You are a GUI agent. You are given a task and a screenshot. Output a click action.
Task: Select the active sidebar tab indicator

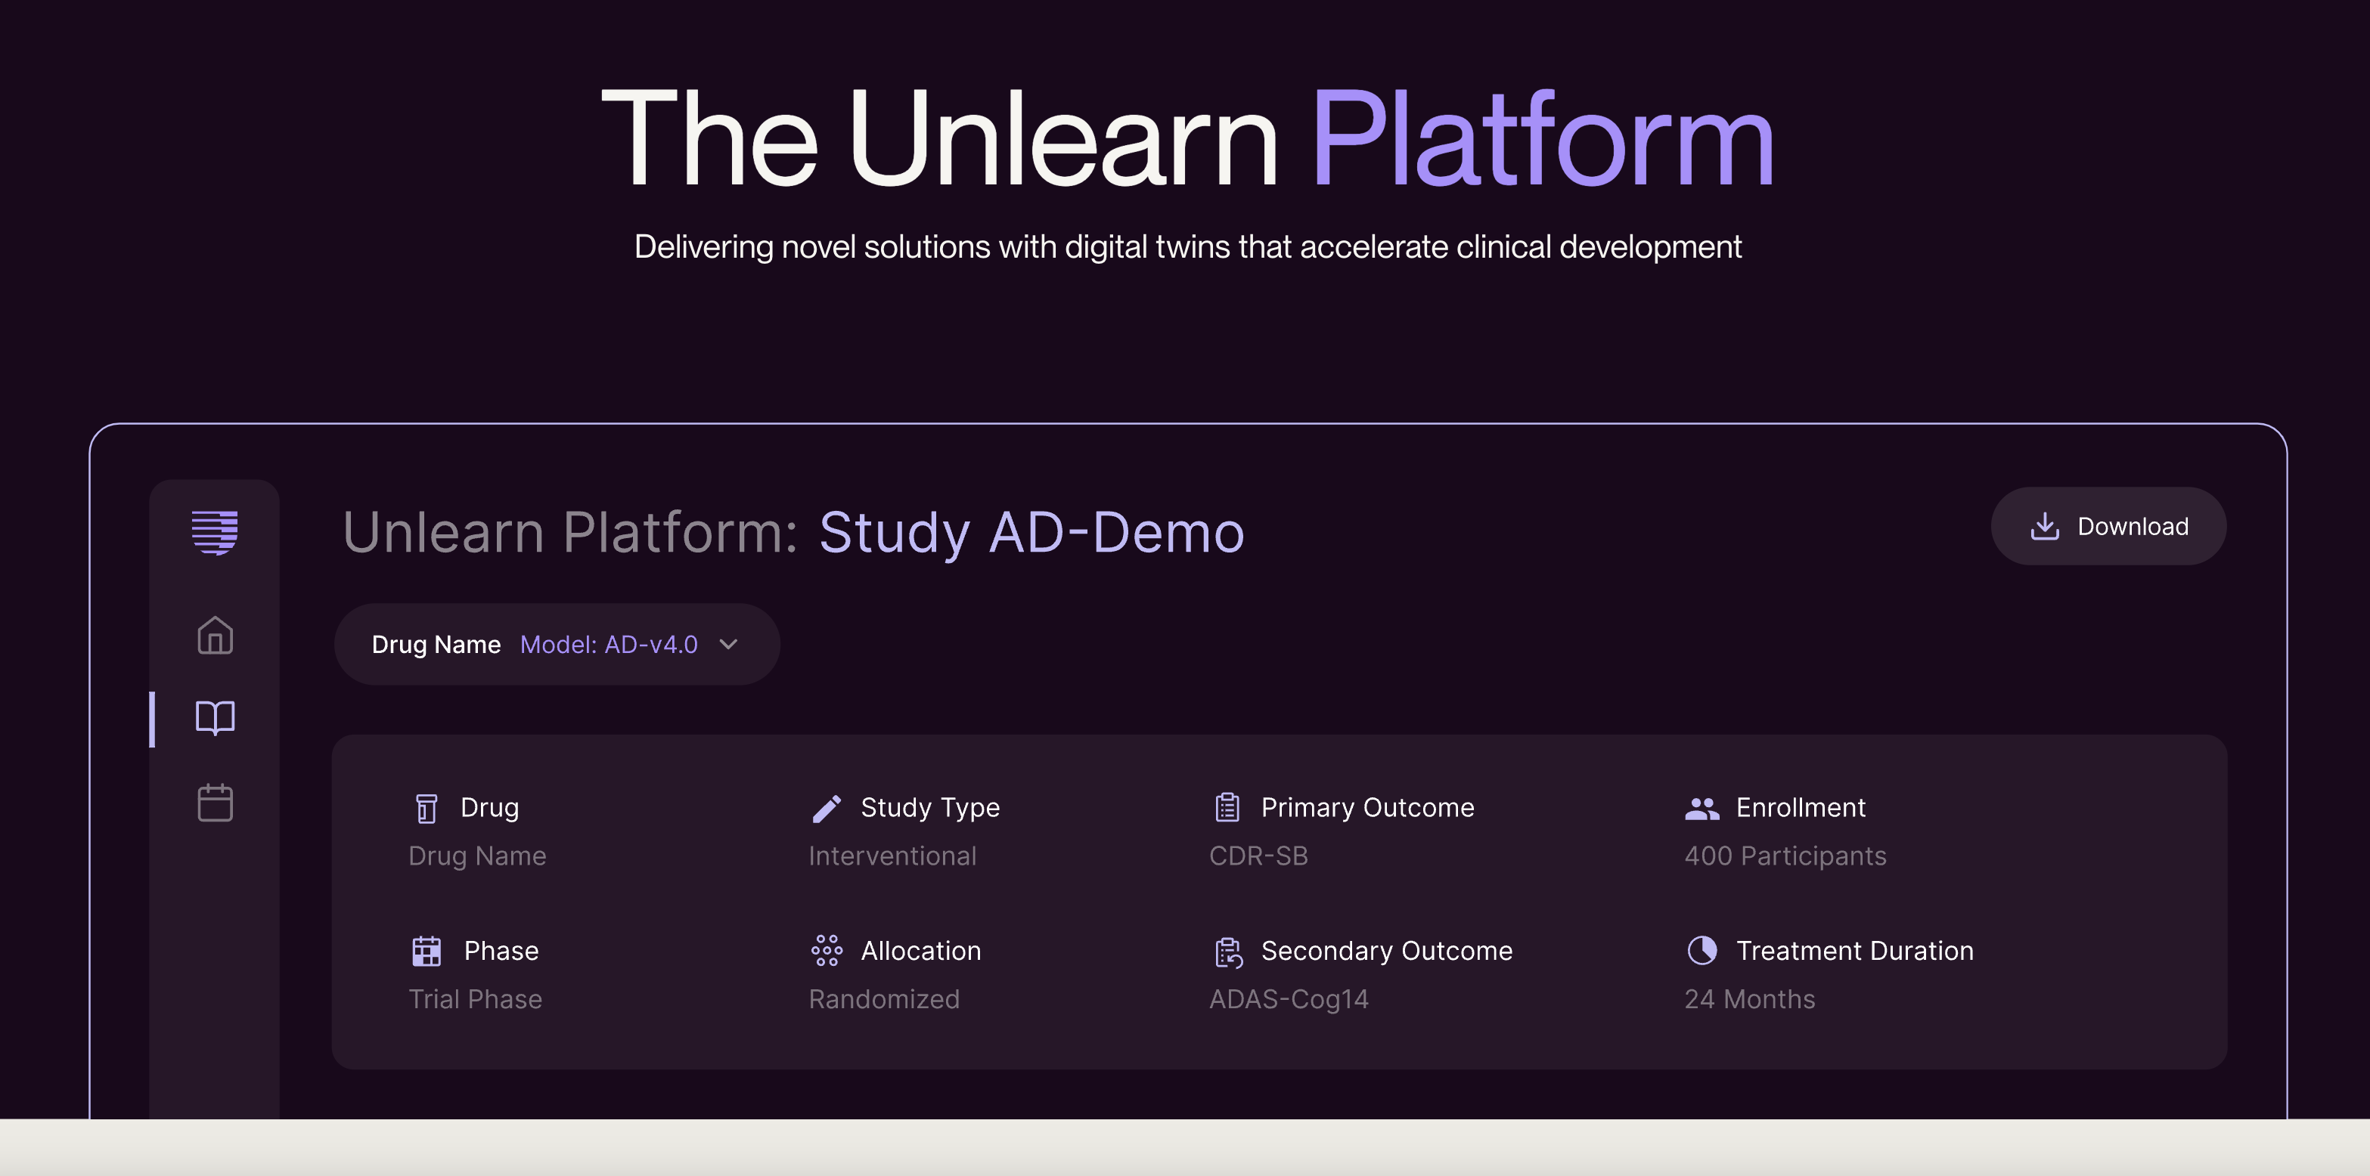click(x=153, y=717)
